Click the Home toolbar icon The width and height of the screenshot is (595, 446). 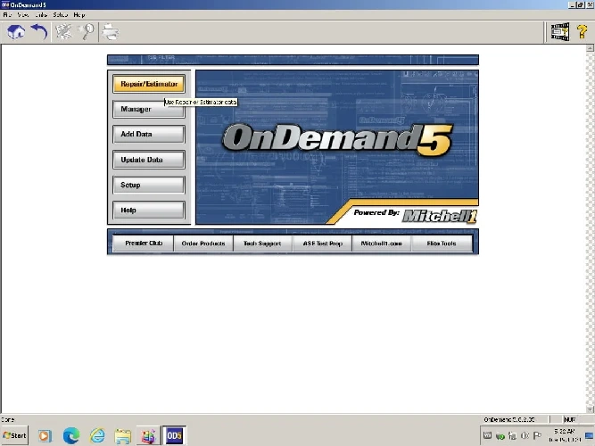click(x=16, y=33)
